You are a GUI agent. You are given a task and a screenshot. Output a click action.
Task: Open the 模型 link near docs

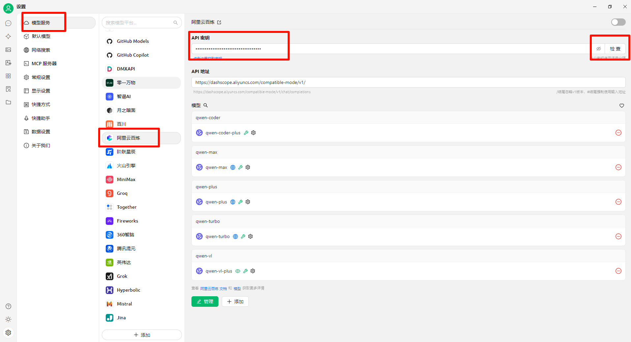pos(237,289)
